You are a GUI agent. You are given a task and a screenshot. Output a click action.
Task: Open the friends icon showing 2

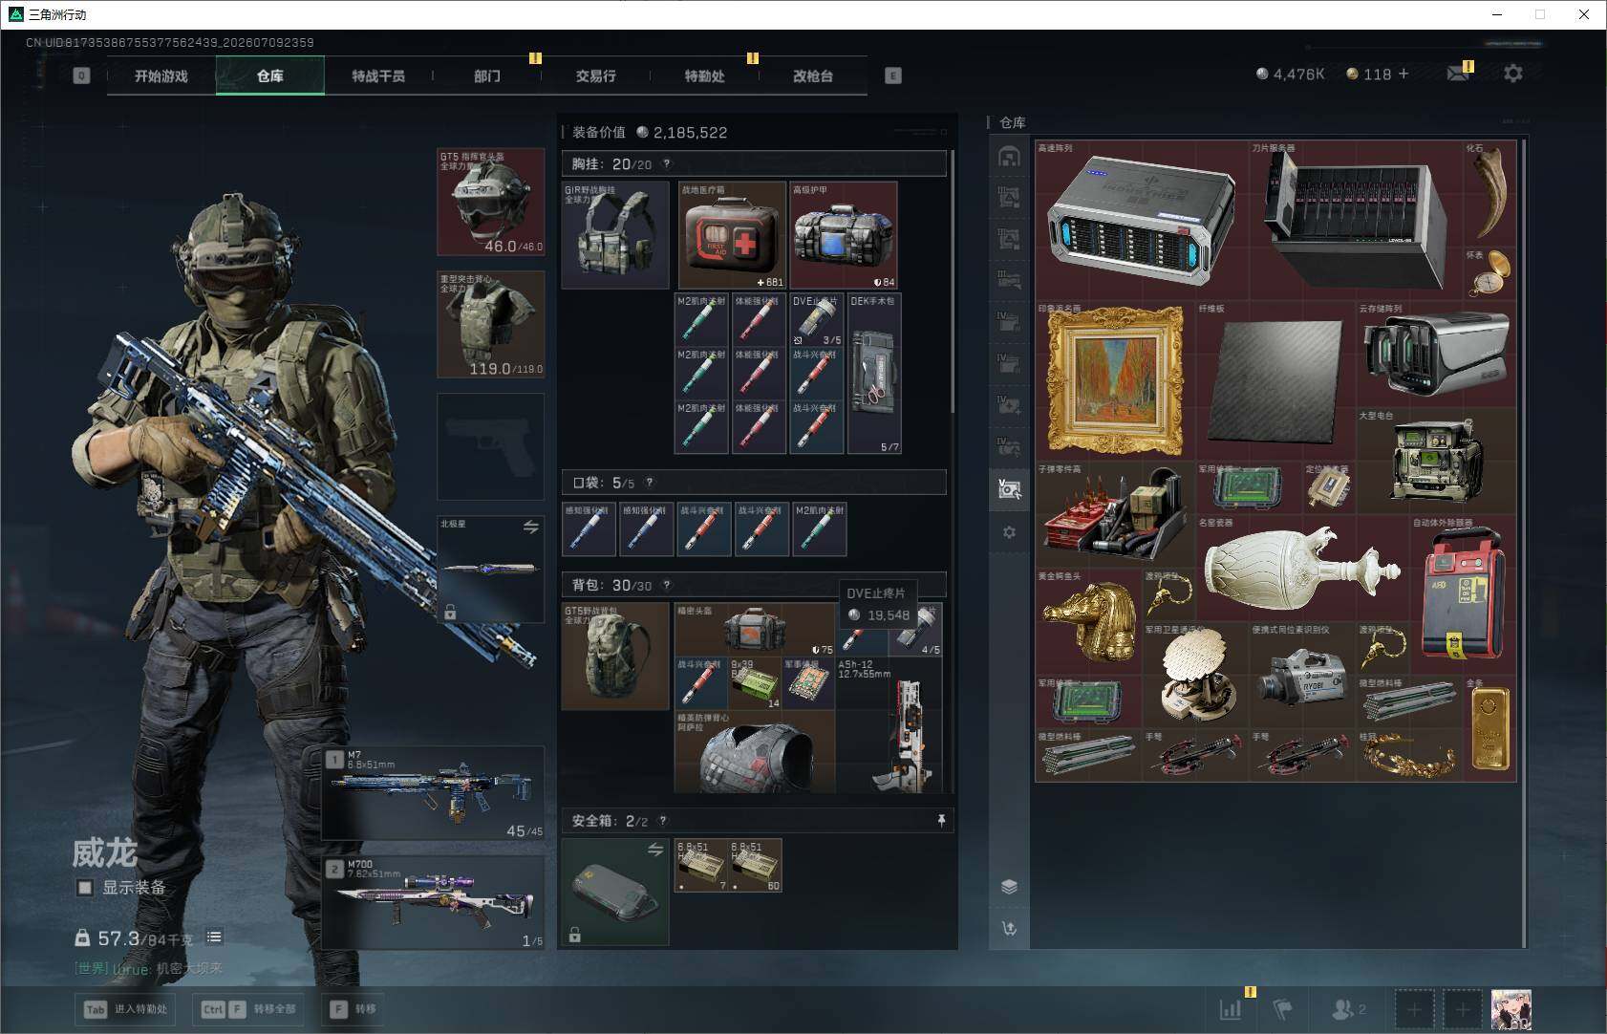click(1348, 1008)
